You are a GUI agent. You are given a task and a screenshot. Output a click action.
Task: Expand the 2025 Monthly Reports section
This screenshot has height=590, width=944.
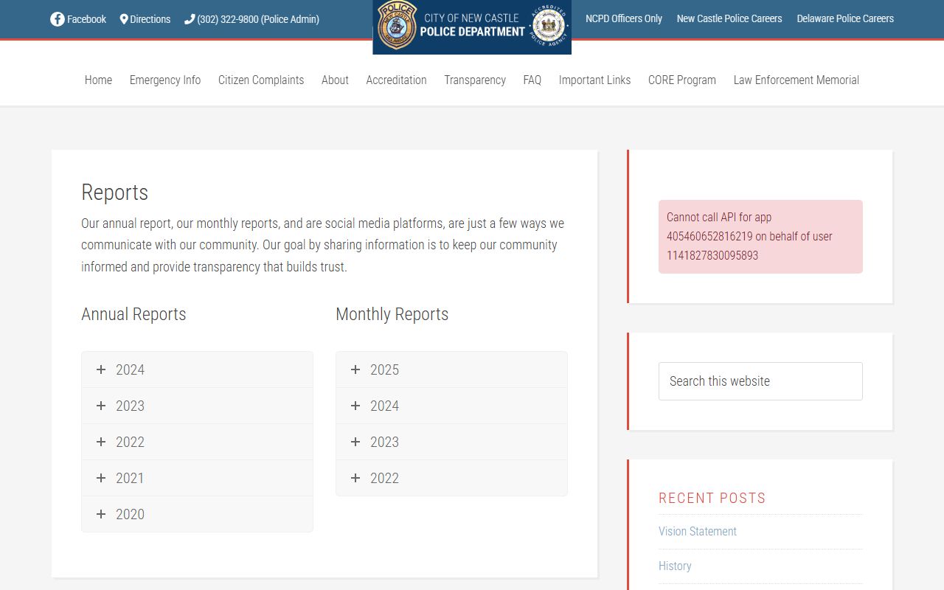click(x=451, y=369)
